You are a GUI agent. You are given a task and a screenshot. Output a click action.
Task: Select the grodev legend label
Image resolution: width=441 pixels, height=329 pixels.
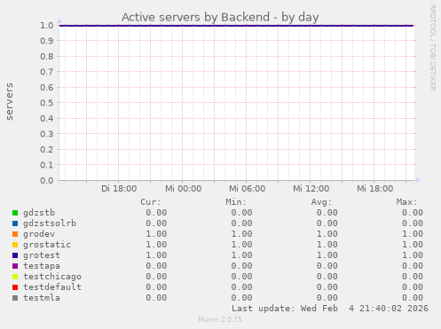point(39,234)
